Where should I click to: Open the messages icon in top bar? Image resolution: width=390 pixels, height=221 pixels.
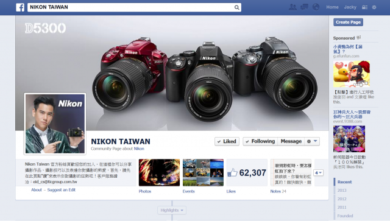[304, 7]
